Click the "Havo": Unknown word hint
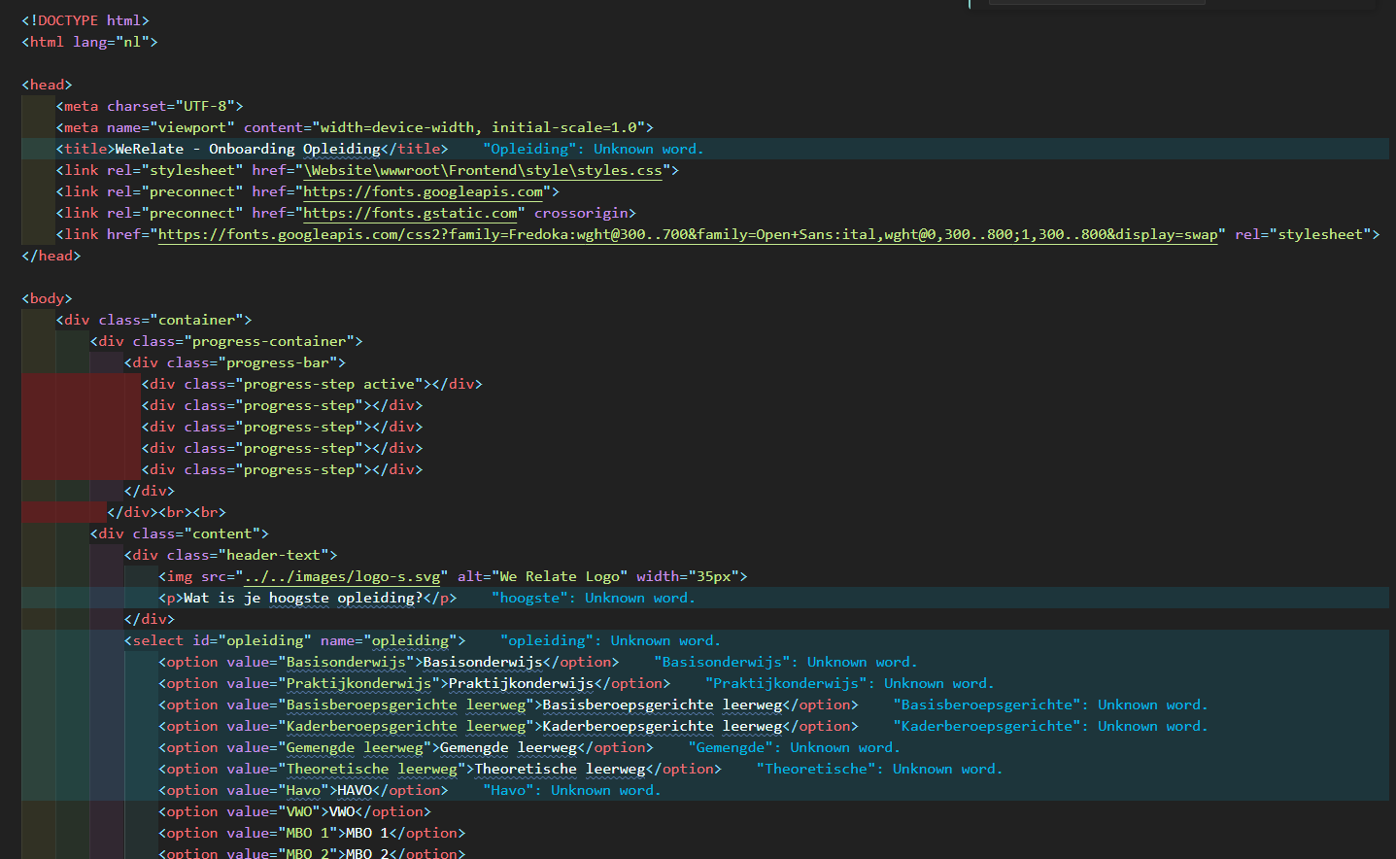 point(571,791)
